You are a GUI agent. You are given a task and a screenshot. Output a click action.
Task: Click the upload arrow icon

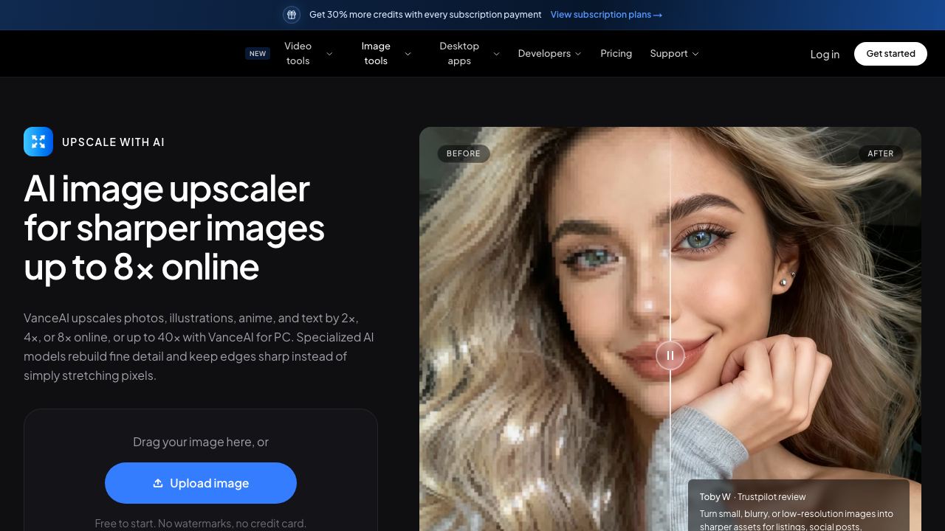point(158,483)
